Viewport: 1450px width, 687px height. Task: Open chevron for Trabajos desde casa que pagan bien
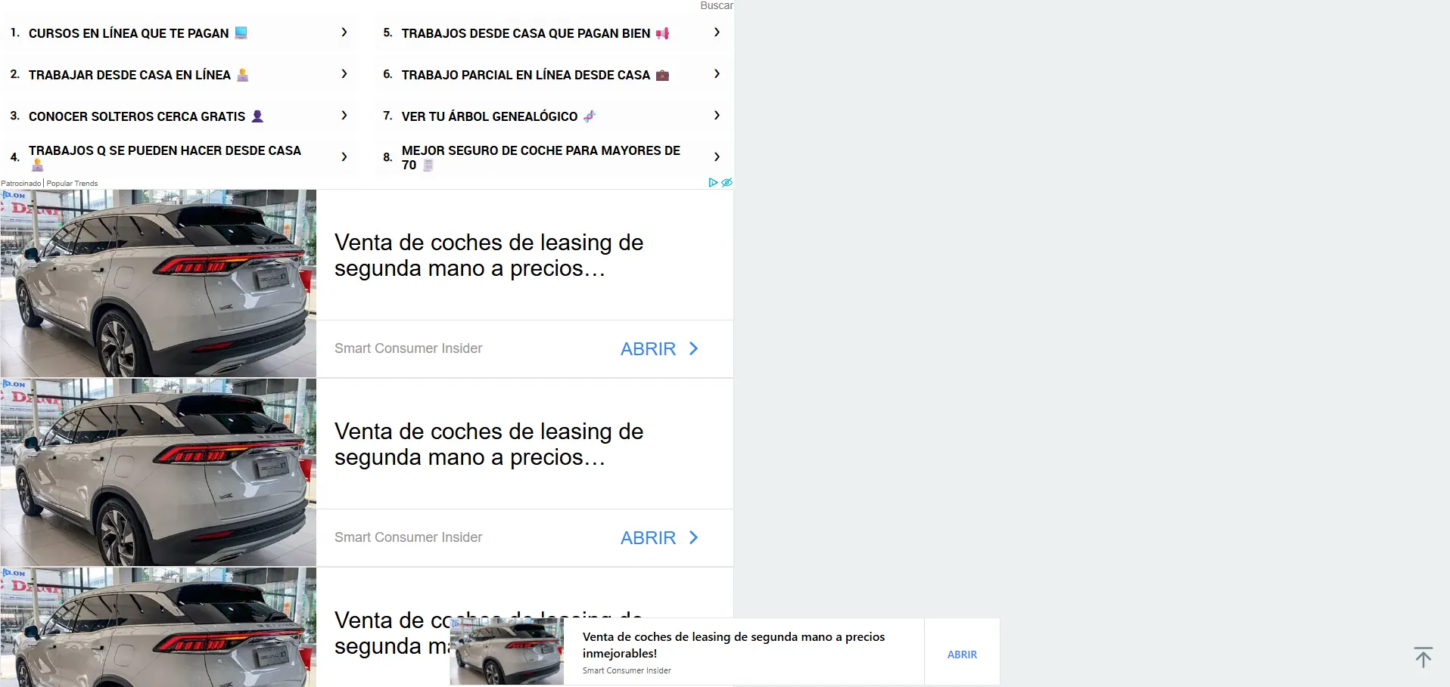point(717,32)
